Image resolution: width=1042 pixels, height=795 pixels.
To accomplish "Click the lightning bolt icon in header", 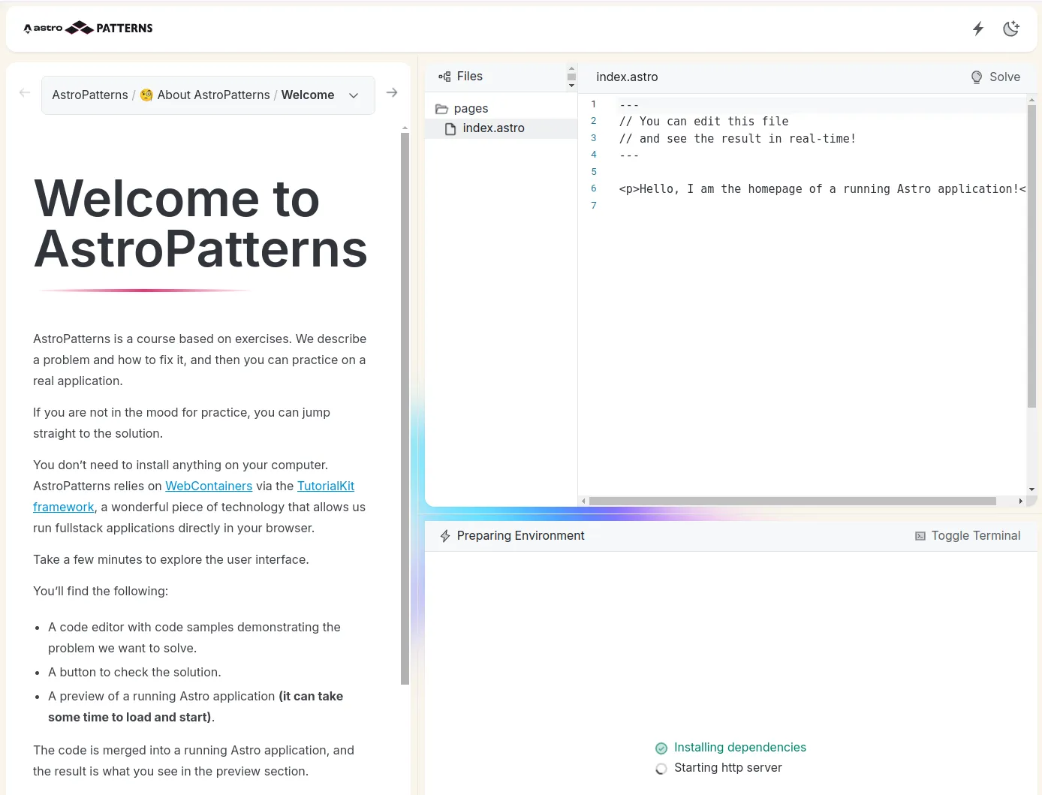I will coord(978,29).
